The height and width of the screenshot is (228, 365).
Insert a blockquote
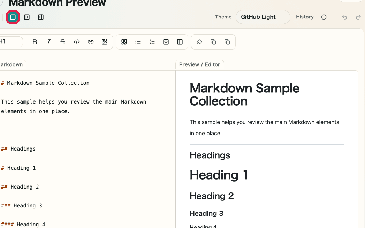tap(124, 41)
